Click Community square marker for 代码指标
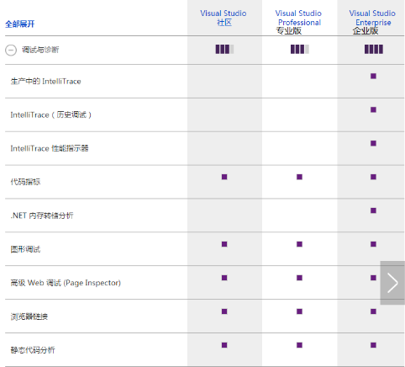405x367 pixels. click(224, 177)
